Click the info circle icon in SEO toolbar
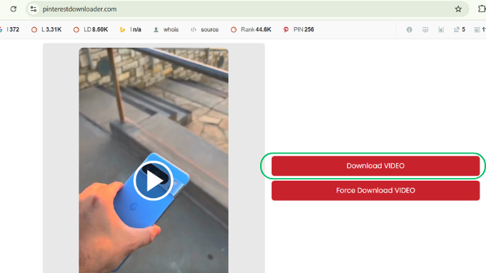486x273 pixels. 409,29
